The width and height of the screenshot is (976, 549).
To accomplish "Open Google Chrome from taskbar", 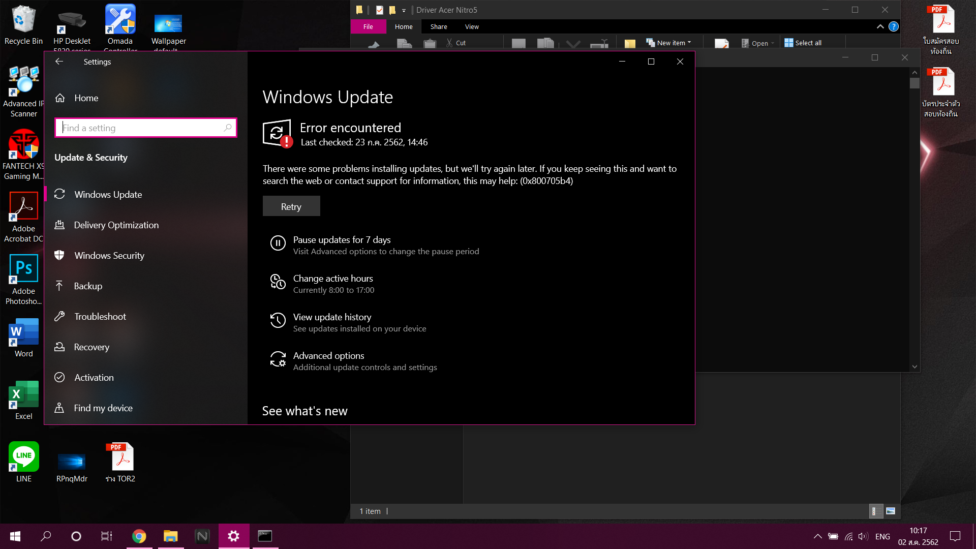I will 139,536.
